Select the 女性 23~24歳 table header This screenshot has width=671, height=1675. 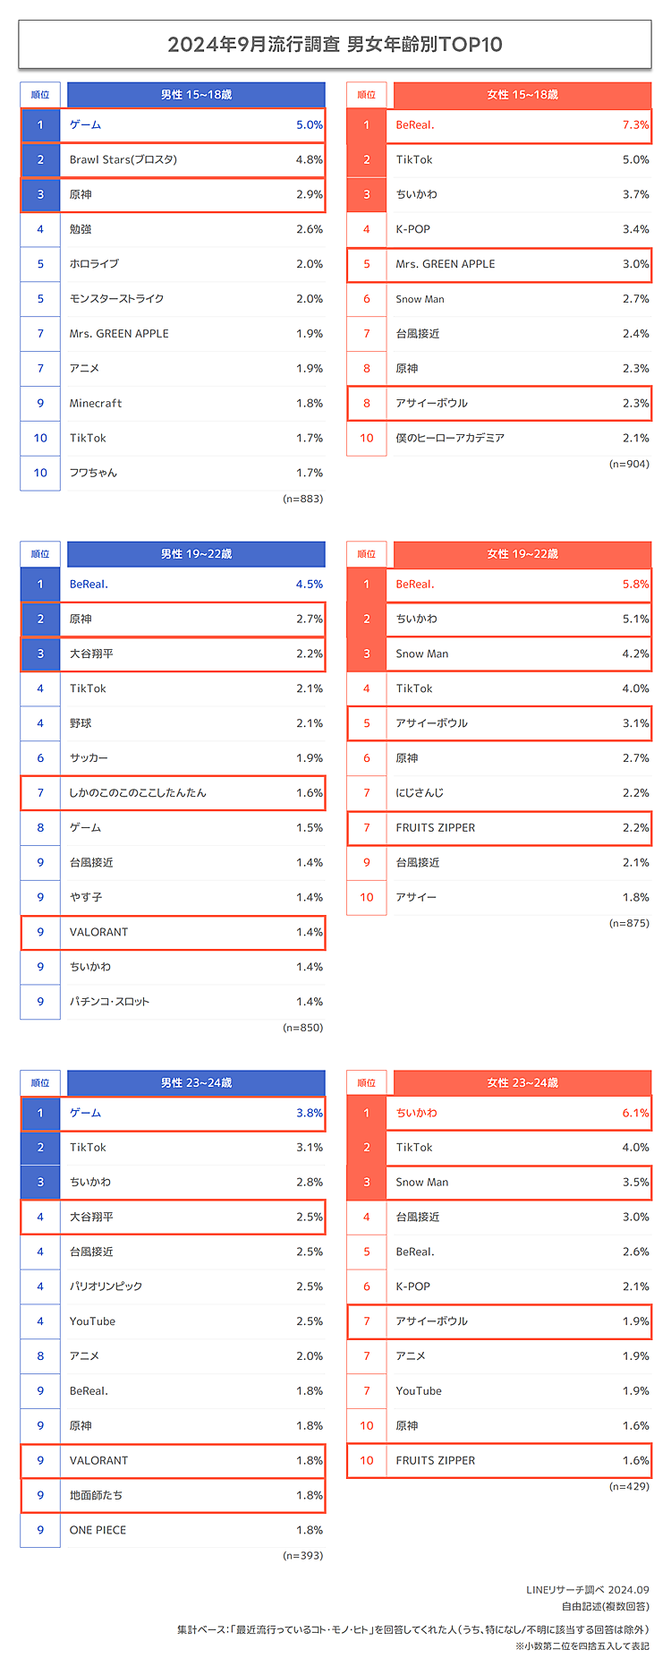point(522,1083)
